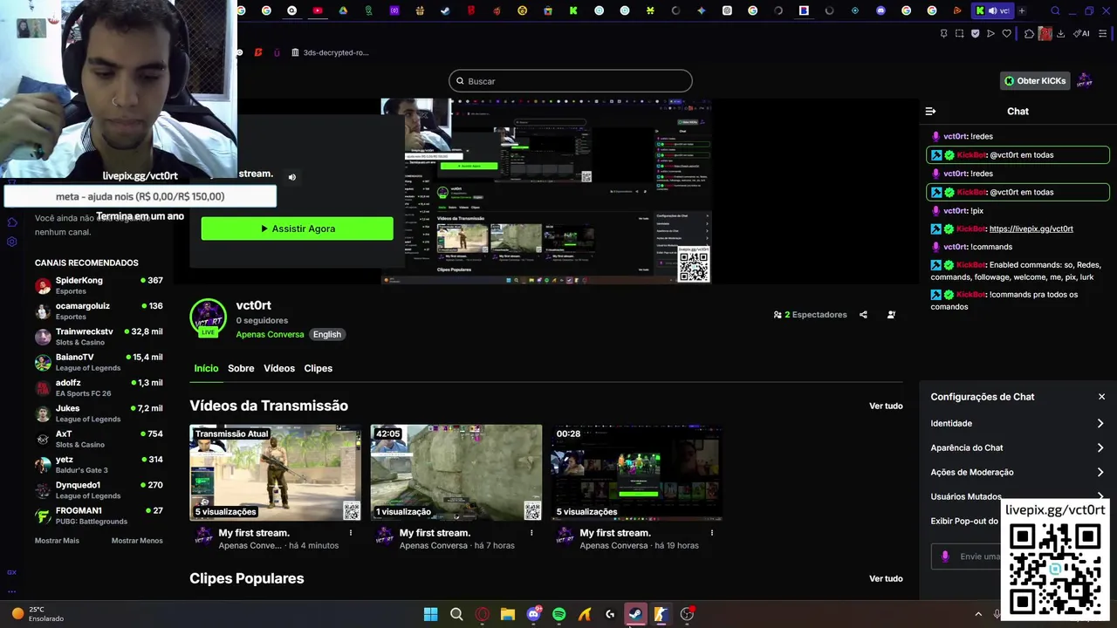The height and width of the screenshot is (628, 1117).
Task: Expand Identidade chat setting
Action: pyautogui.click(x=1018, y=423)
